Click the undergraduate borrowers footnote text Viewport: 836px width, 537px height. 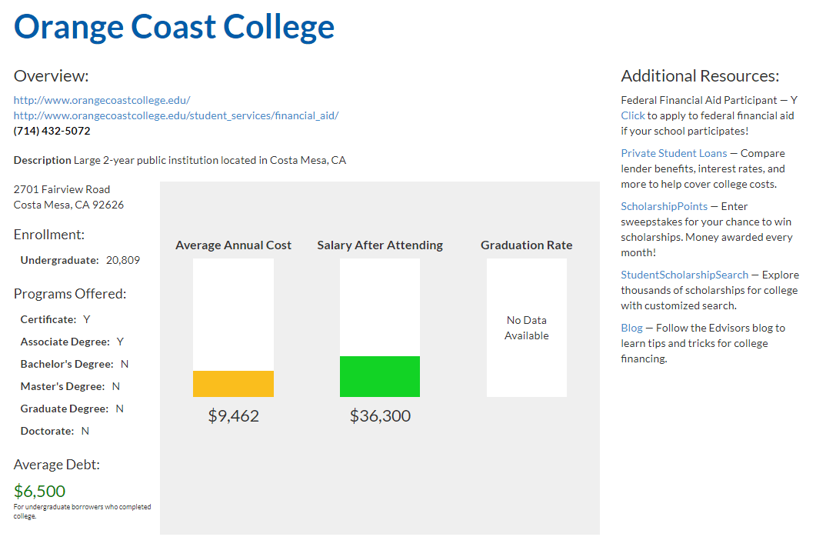coord(82,512)
